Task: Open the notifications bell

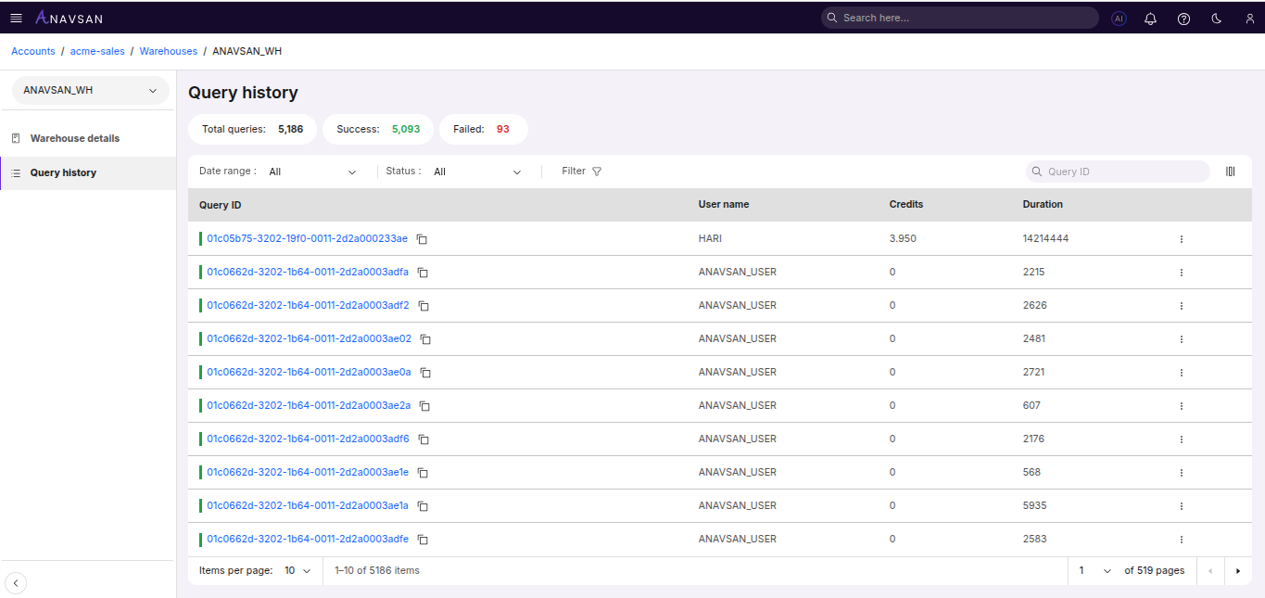Action: pos(1151,18)
